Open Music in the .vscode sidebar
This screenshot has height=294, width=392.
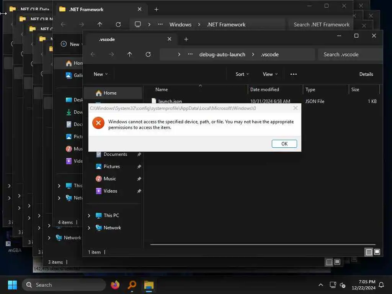pyautogui.click(x=110, y=179)
